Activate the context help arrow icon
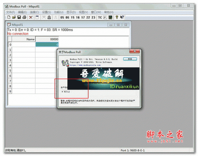The width and height of the screenshot is (198, 156). 122,17
